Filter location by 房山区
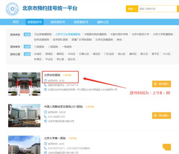This screenshot has height=154, width=179. [x=122, y=54]
